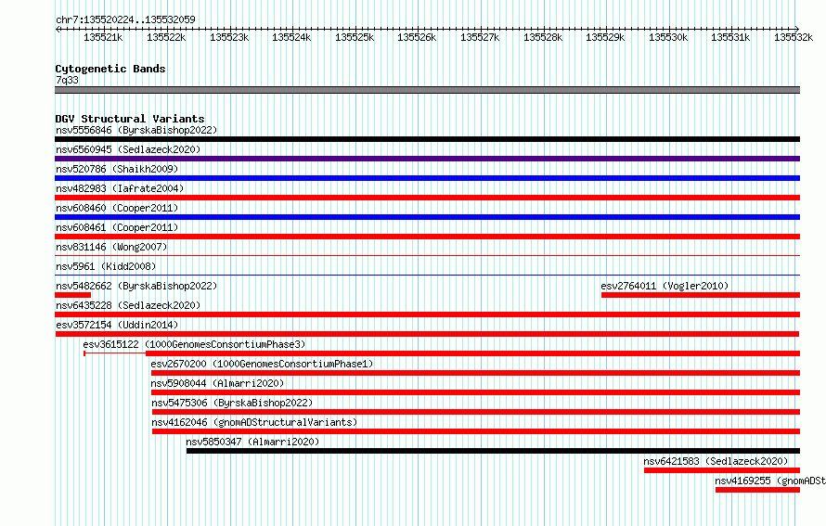
Task: Open the nsv6560945 (Sedlazeck2020) label
Action: (128, 149)
